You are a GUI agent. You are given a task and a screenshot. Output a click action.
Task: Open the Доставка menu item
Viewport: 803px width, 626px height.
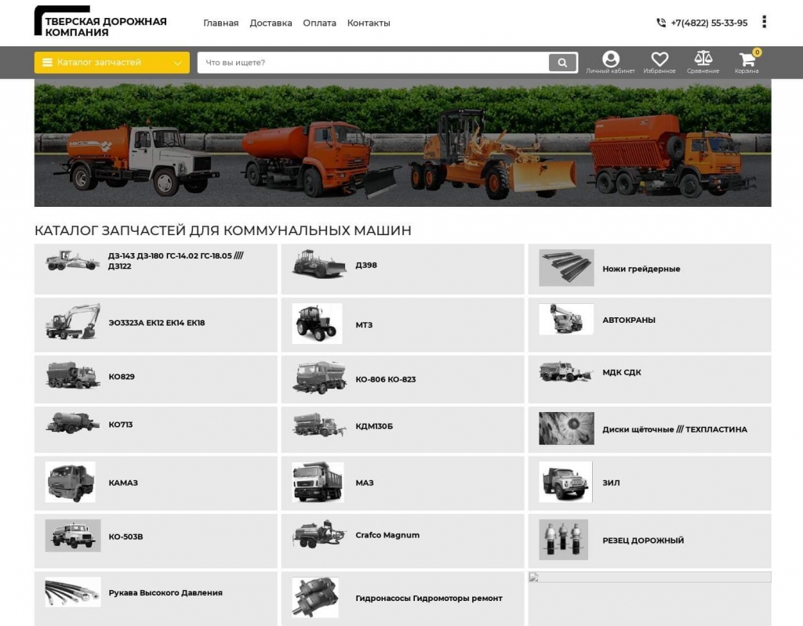click(x=271, y=24)
